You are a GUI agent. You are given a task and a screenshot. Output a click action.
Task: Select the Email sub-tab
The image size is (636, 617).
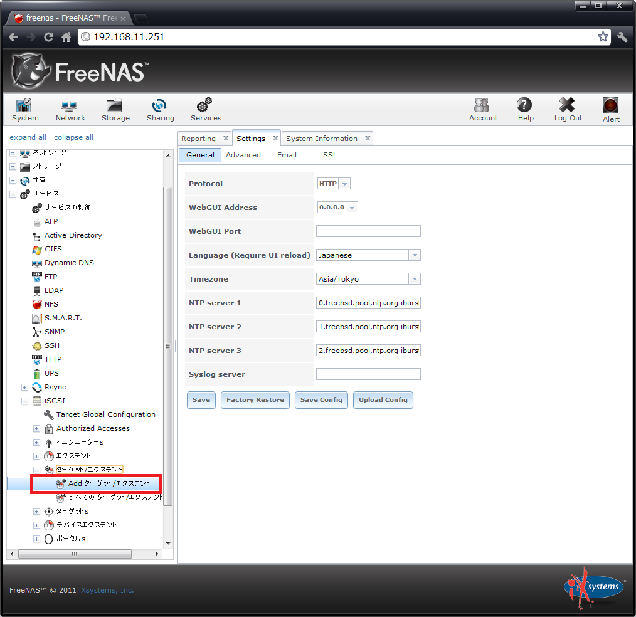[x=287, y=155]
